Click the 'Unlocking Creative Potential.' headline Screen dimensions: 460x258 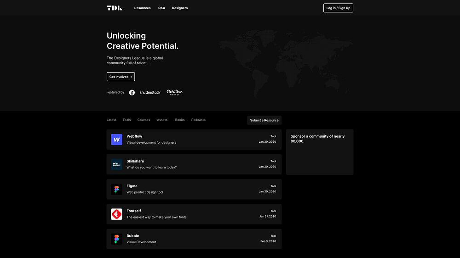pos(143,41)
